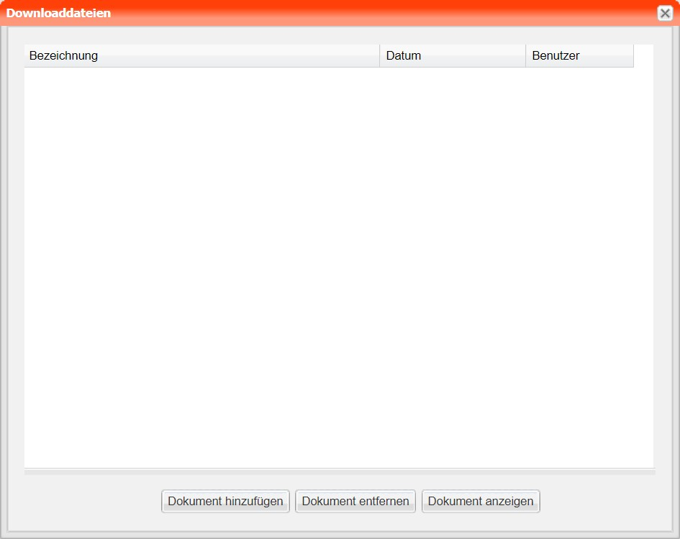Click blank header space right of Benutzer
The width and height of the screenshot is (680, 539).
(643, 56)
